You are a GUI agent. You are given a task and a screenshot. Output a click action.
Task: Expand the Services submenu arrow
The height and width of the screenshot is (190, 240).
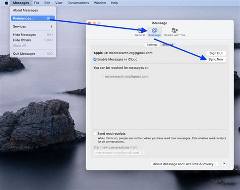51,26
